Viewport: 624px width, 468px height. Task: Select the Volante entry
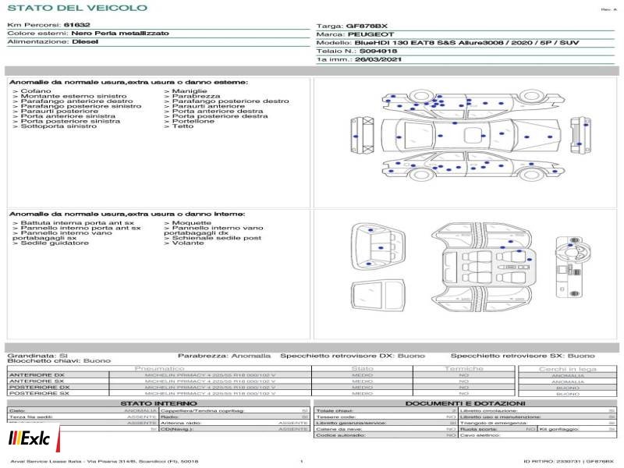point(184,243)
